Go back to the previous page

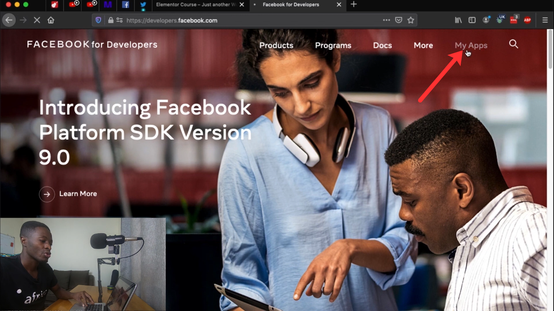pos(9,20)
